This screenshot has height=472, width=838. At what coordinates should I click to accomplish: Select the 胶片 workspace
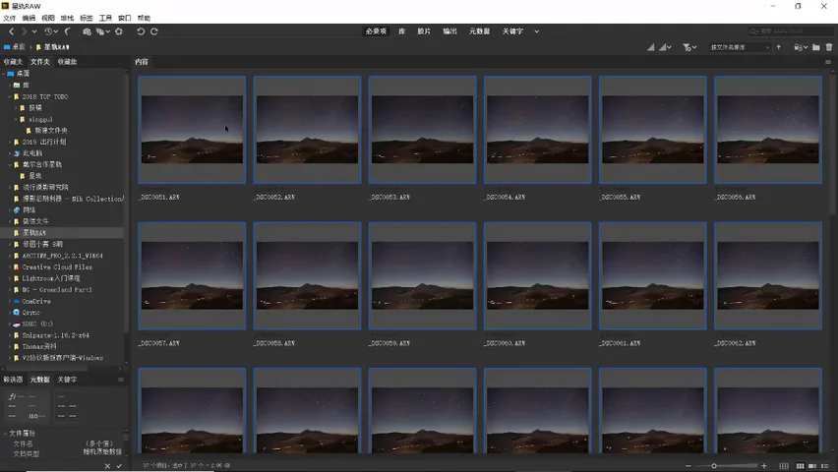pyautogui.click(x=424, y=31)
